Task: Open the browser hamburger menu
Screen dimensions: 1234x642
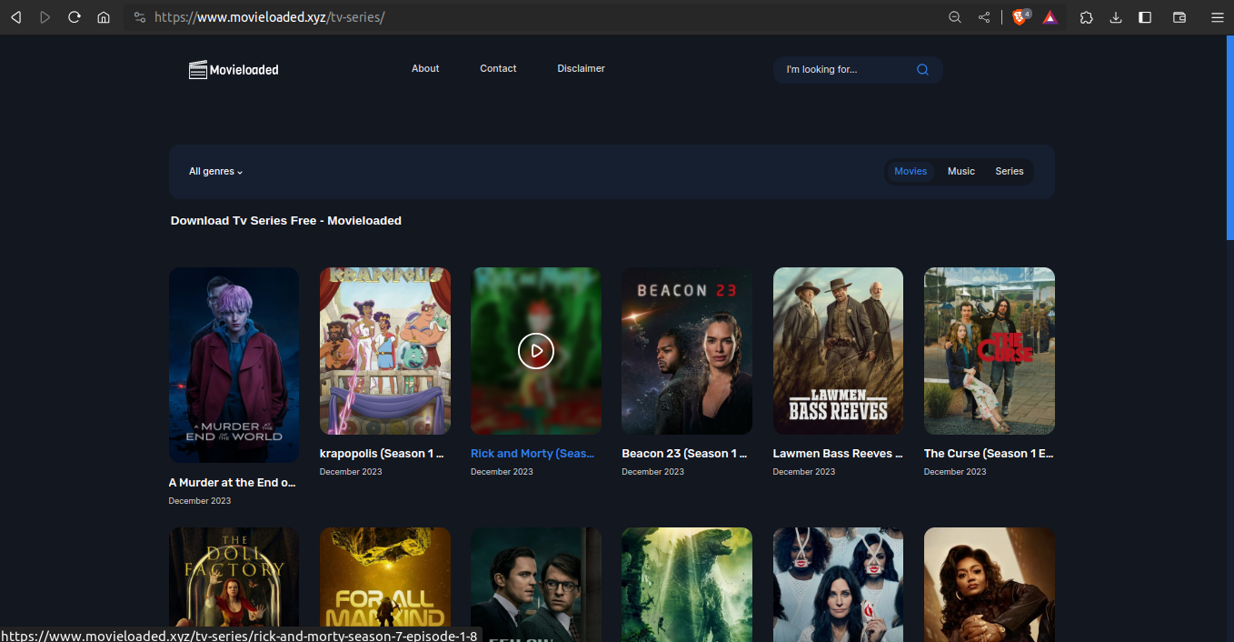Action: [x=1217, y=16]
